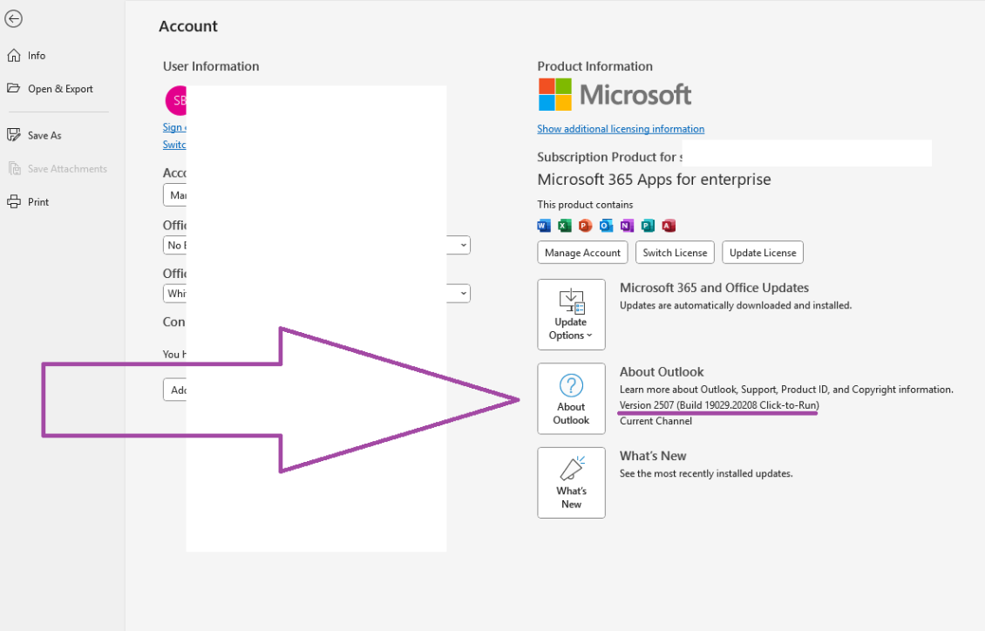
Task: Click the Switch License button
Action: pos(675,253)
